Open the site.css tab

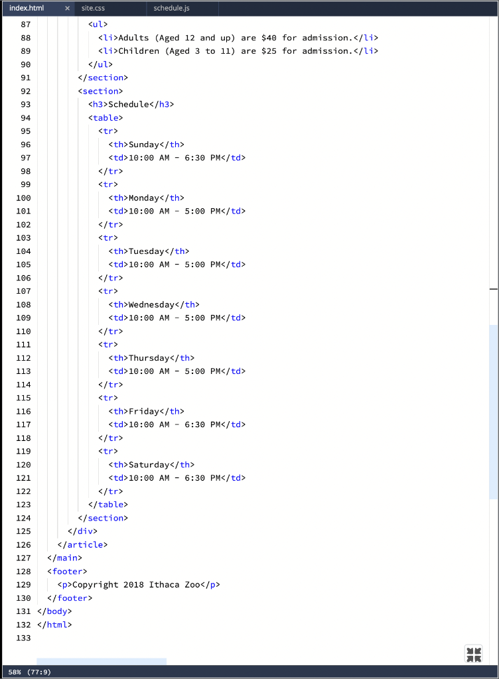(x=93, y=8)
